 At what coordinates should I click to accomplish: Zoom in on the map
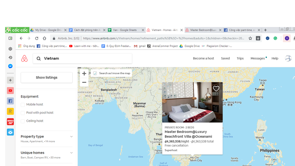click(84, 73)
